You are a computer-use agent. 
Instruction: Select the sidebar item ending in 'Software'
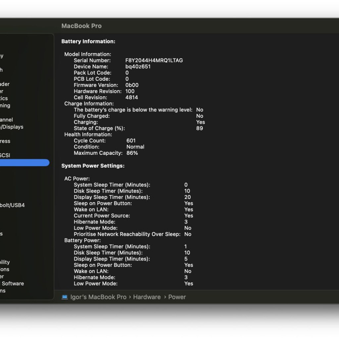(x=12, y=283)
